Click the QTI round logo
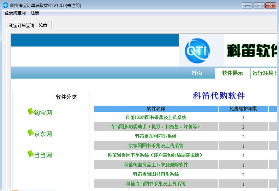 pos(197,51)
